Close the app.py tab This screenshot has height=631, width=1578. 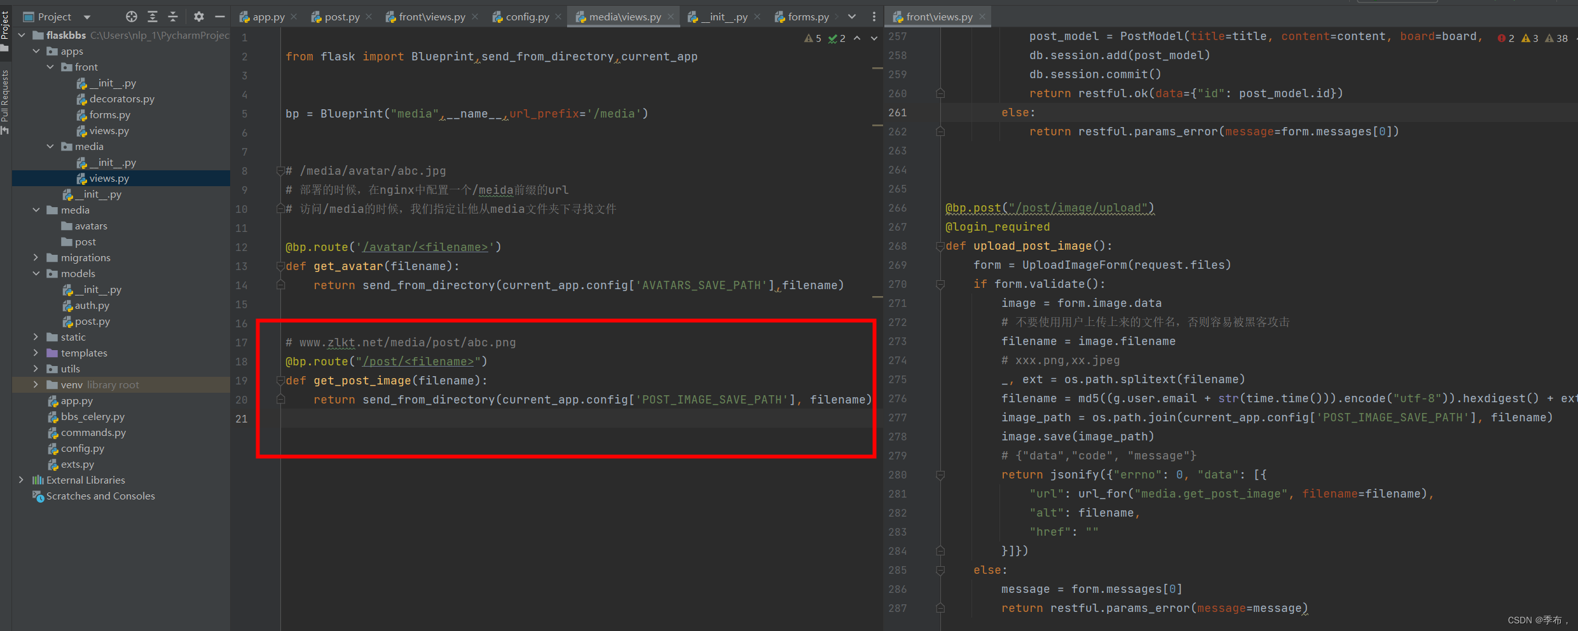click(294, 17)
